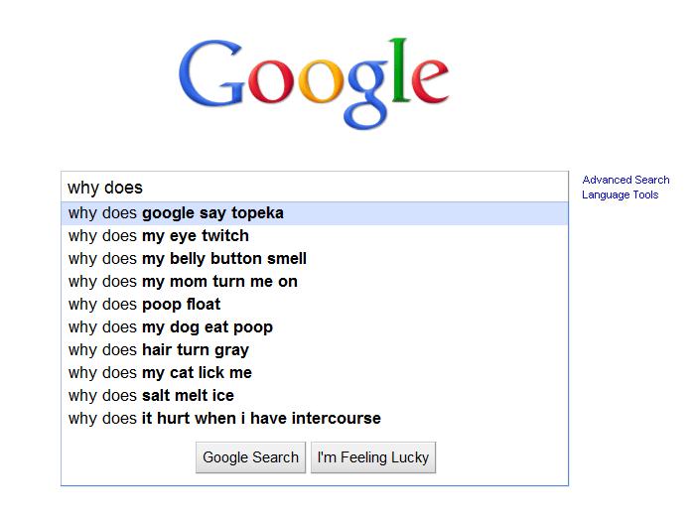693x517 pixels.
Task: Click the blue capital G in the logo
Action: [212, 72]
